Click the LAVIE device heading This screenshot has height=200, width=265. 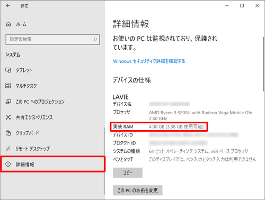pos(120,97)
